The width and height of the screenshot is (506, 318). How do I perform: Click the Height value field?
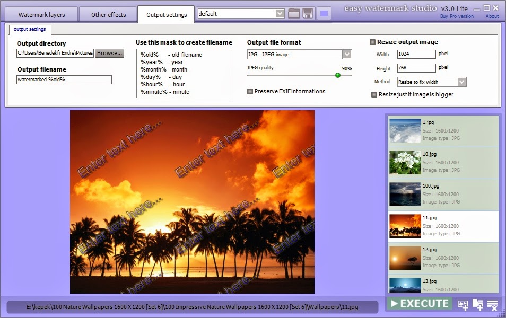(x=416, y=68)
